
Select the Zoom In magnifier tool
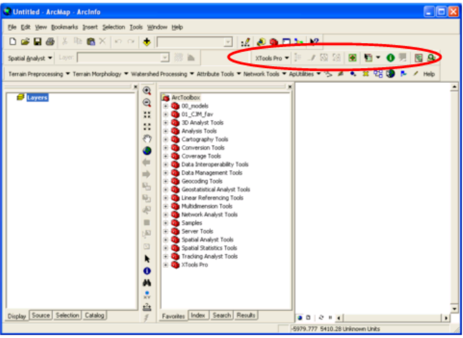147,91
